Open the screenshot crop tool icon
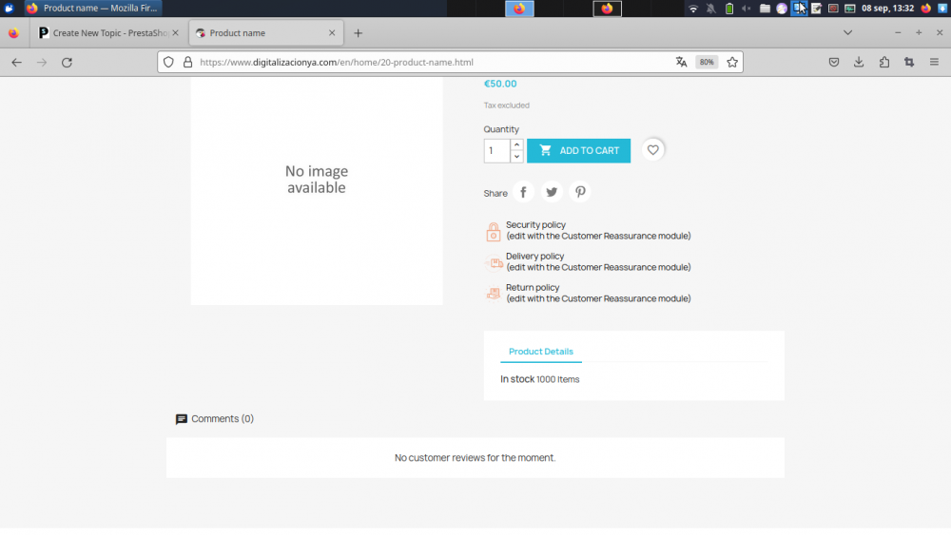Image resolution: width=951 pixels, height=535 pixels. point(909,62)
